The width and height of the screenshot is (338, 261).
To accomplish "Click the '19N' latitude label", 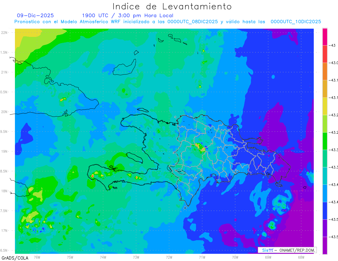I will click(x=5, y=151).
